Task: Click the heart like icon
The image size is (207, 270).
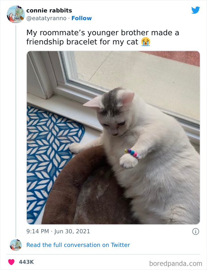Action: [x=11, y=262]
